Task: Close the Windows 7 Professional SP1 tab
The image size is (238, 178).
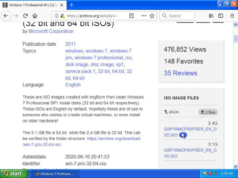Action: tap(62, 5)
